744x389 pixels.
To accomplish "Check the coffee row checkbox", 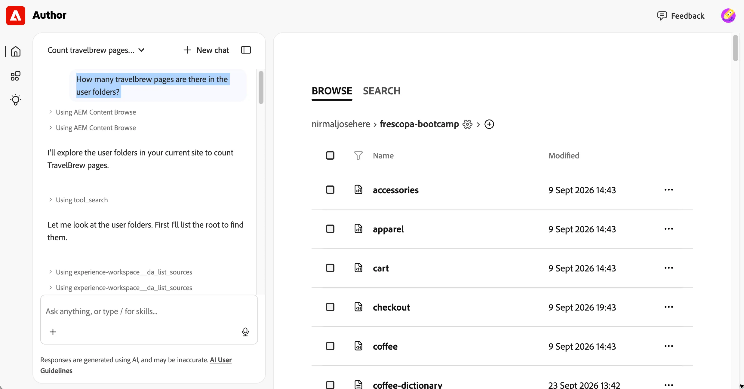I will pyautogui.click(x=330, y=346).
